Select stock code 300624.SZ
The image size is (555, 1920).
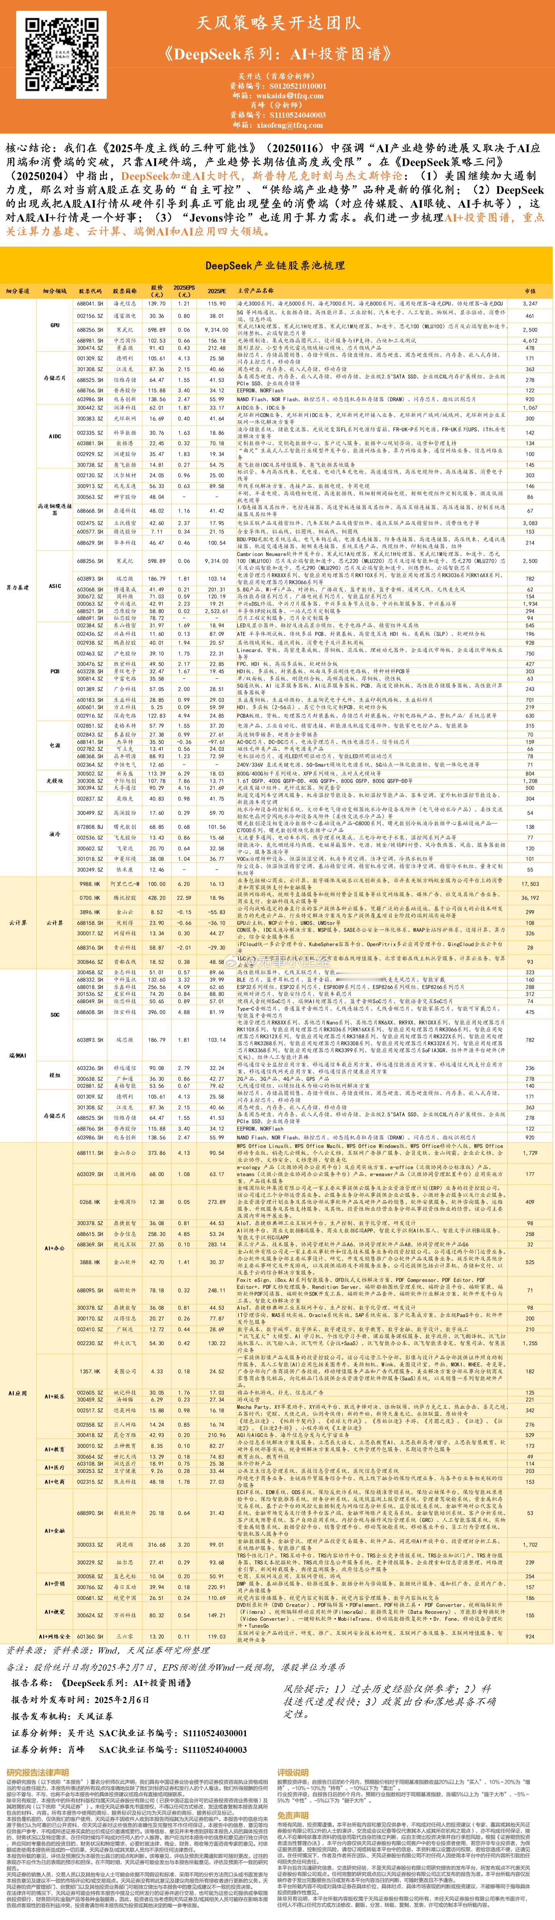90,1616
